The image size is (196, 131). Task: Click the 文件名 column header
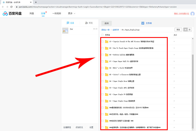(x=107, y=35)
